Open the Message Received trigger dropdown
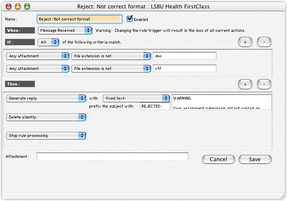This screenshot has width=287, height=201. coord(65,31)
